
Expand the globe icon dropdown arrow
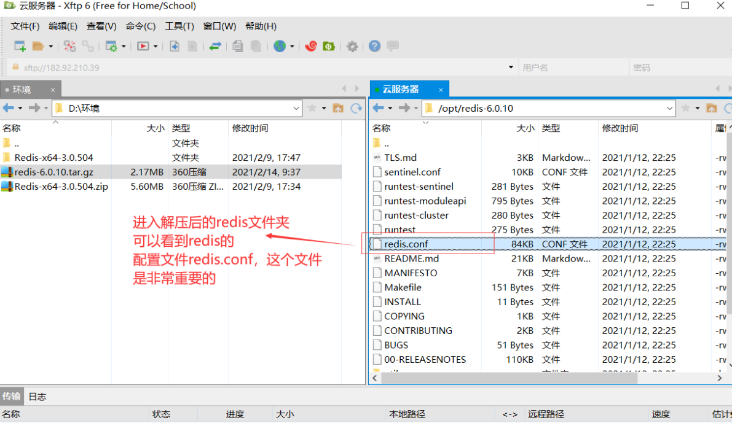(x=292, y=46)
